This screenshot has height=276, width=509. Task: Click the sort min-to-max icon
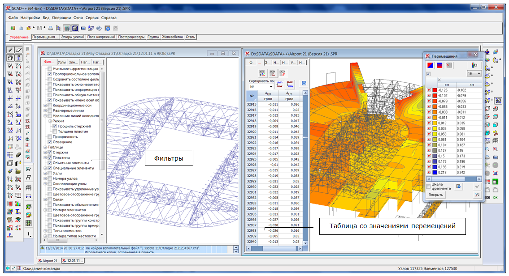(x=279, y=83)
